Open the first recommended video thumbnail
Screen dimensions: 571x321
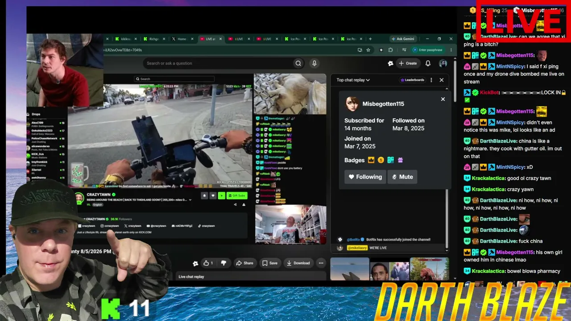[x=350, y=269]
